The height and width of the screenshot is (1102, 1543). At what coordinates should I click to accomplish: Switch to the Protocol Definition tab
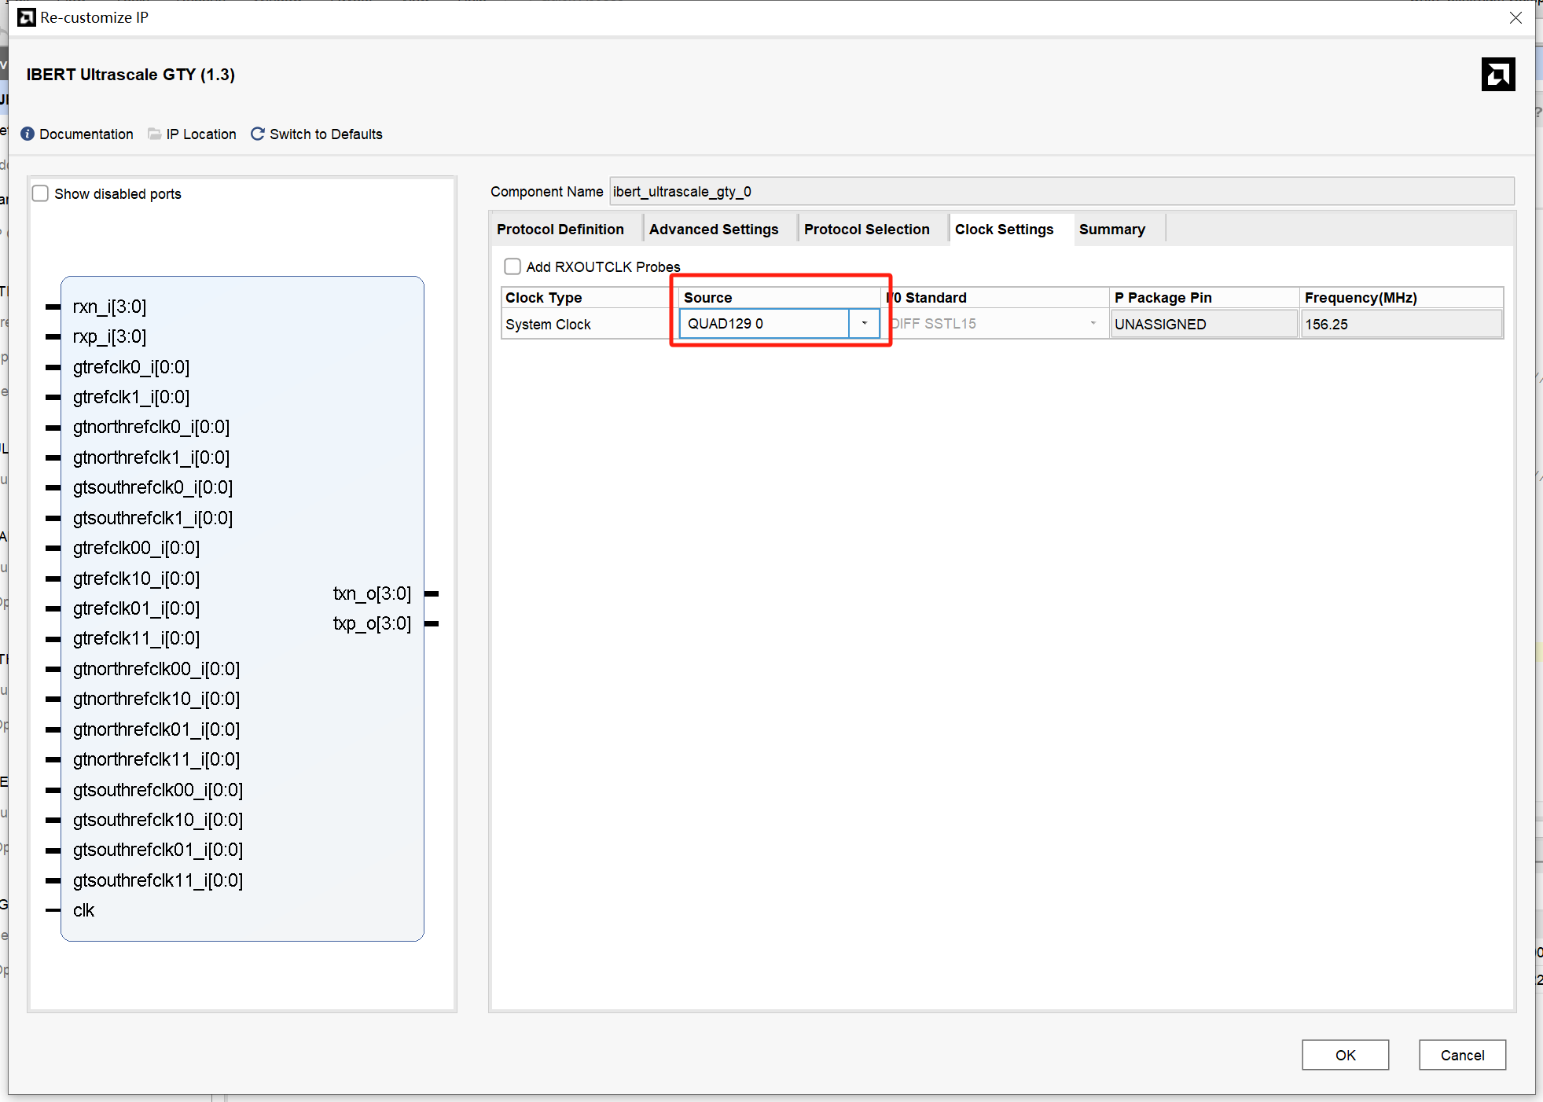coord(560,229)
